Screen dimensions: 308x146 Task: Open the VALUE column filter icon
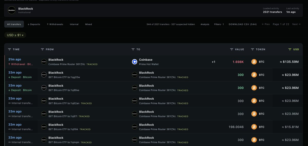pos(232,49)
